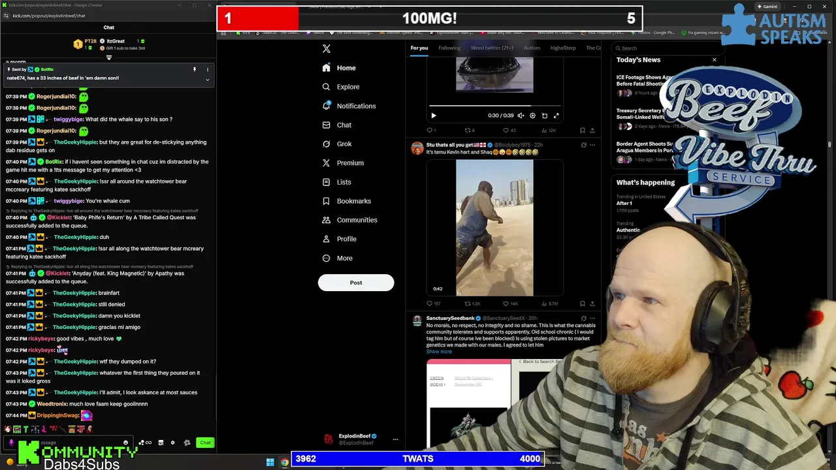
Task: Open Grok action on Boldyboy1975 tweet
Action: click(583, 145)
